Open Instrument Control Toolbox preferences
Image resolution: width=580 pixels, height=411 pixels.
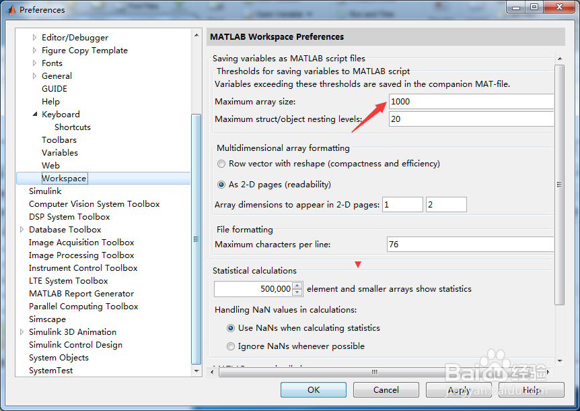(83, 268)
